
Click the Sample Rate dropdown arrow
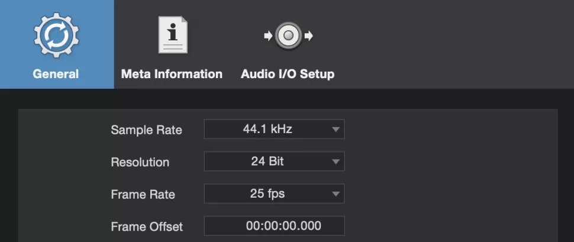pos(336,130)
